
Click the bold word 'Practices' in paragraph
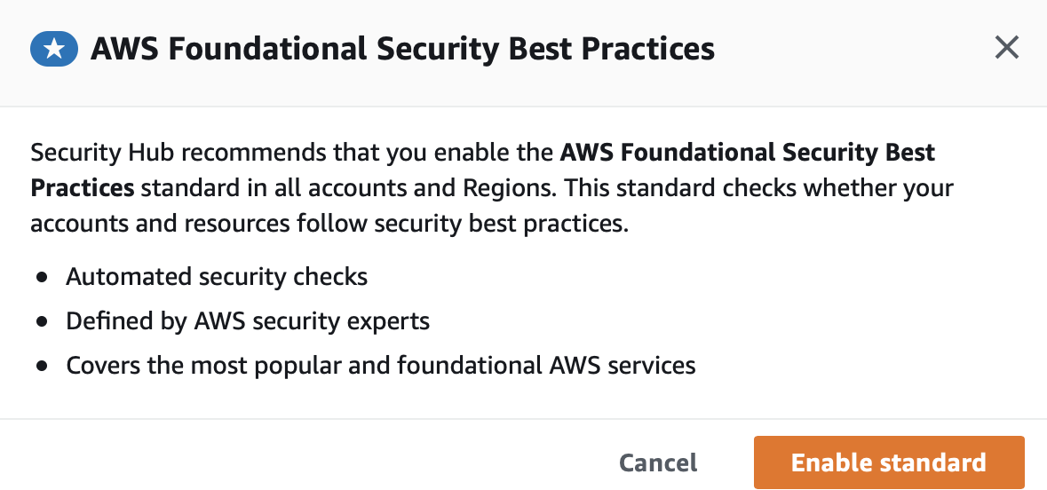point(82,188)
